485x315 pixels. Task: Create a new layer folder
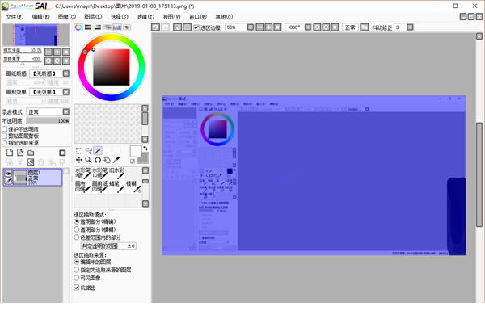[x=31, y=153]
